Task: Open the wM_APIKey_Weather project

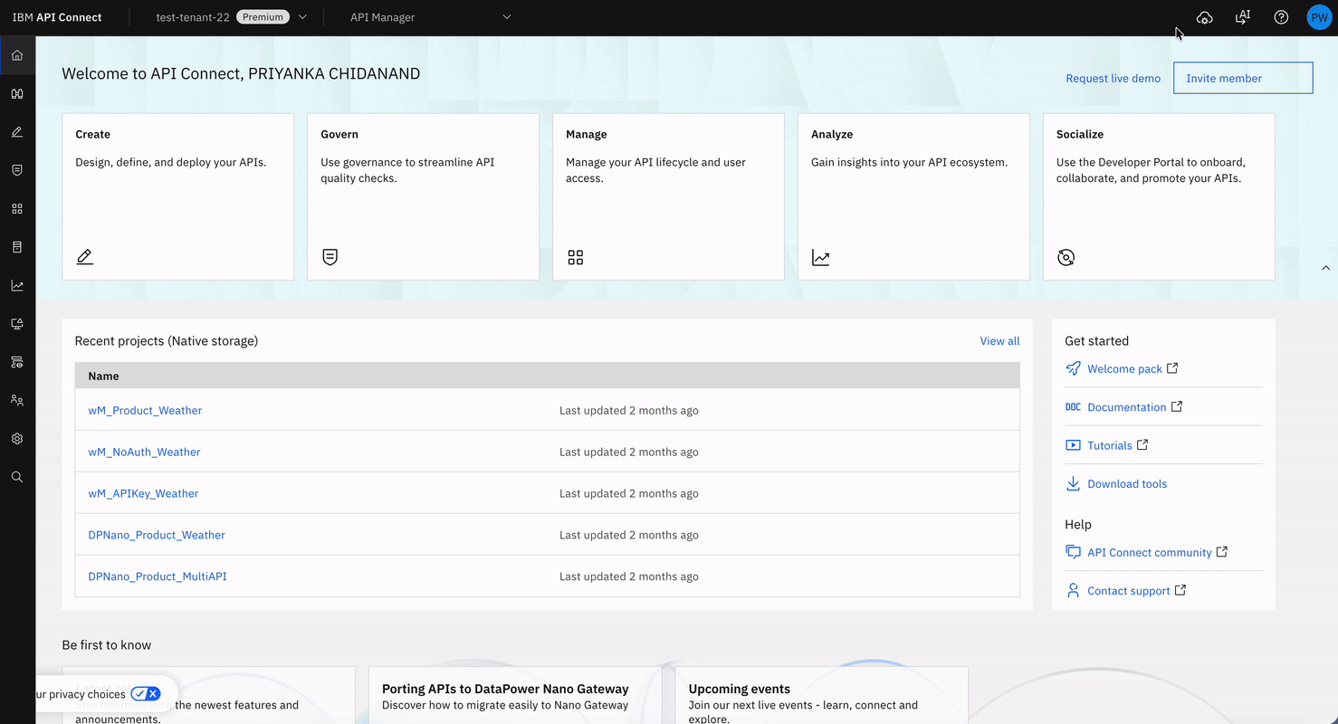Action: click(143, 494)
